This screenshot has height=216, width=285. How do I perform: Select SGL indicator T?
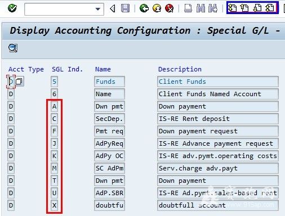[x=54, y=181]
